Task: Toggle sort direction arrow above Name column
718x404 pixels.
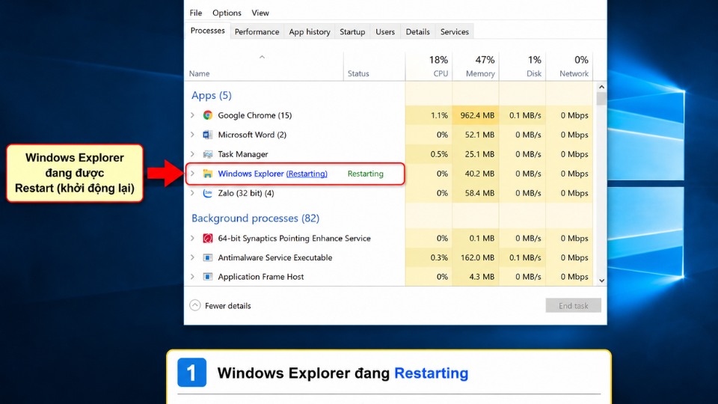Action: click(262, 57)
